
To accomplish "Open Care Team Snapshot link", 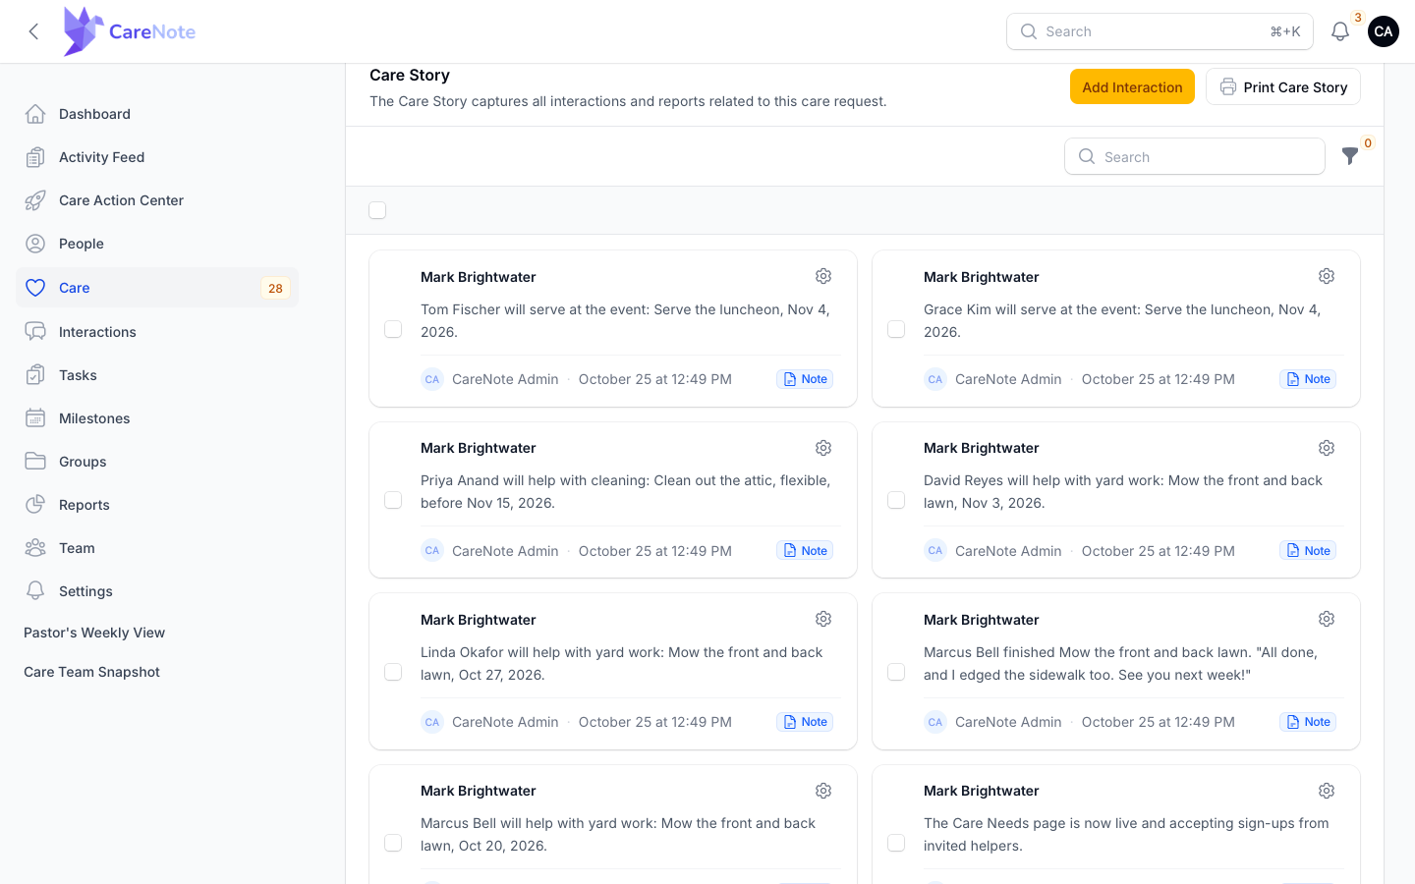I will pos(91,672).
